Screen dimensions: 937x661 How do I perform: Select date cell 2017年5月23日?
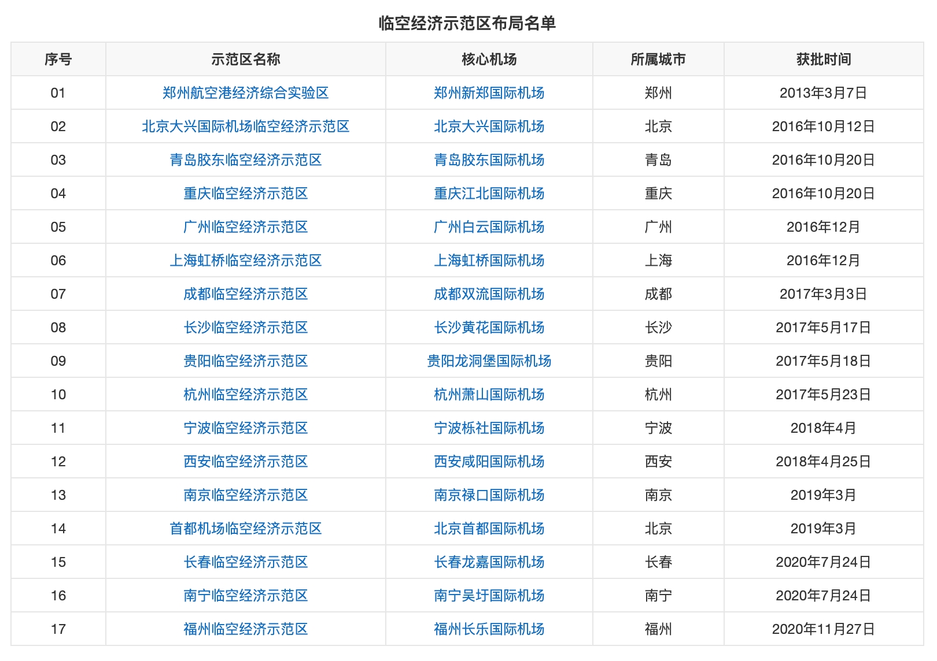tap(824, 395)
